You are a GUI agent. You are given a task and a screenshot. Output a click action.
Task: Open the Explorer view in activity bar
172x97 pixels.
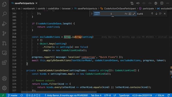pos(4,4)
